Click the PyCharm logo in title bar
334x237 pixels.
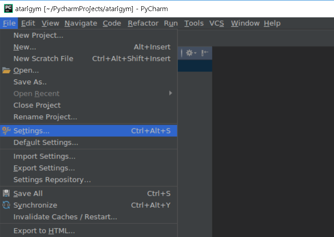8,8
